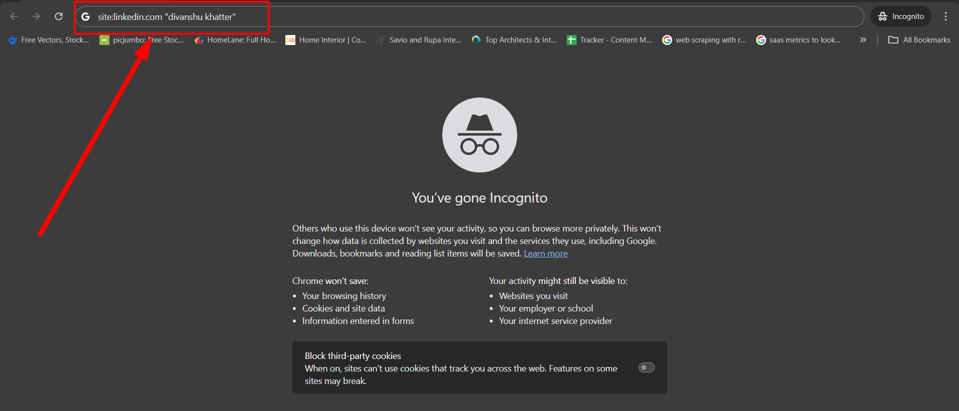Open Home Interior bookmark
The width and height of the screenshot is (959, 411).
coord(326,40)
